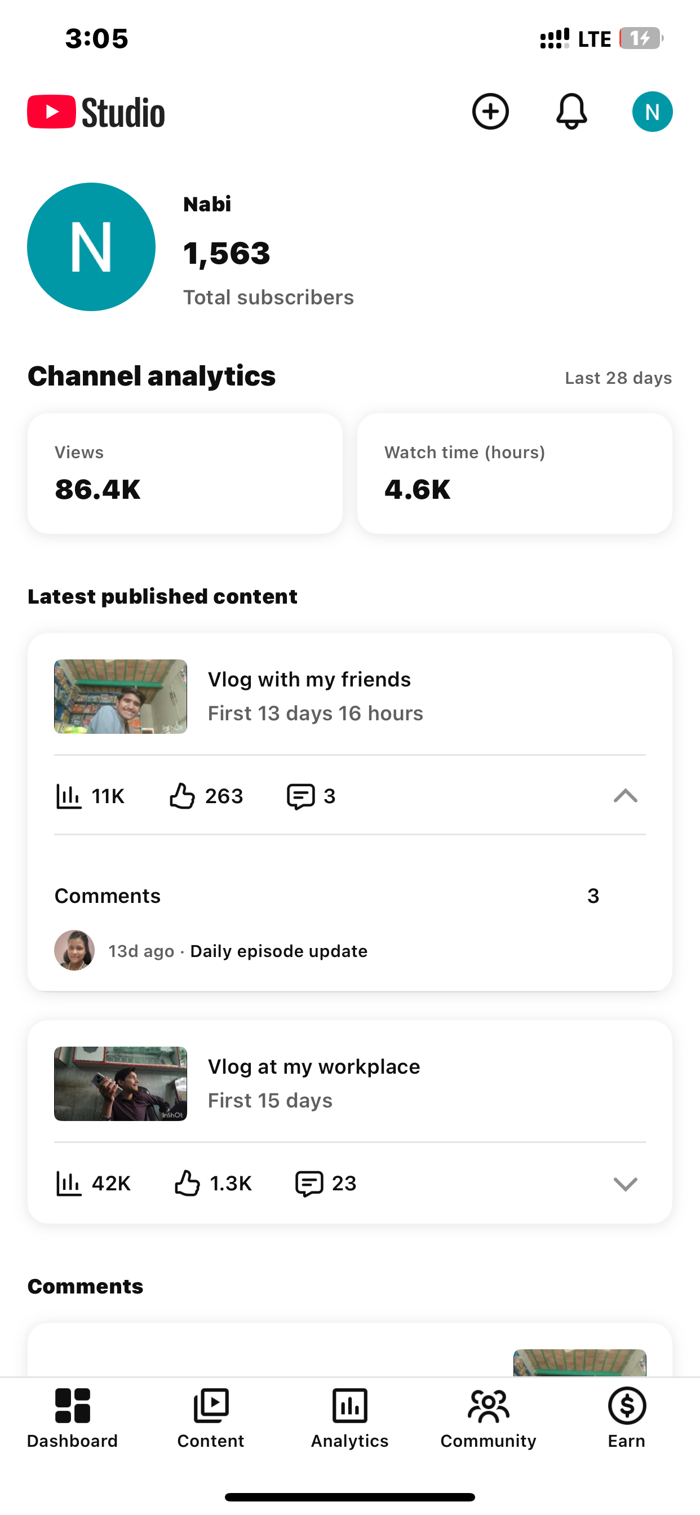Switch to the Content tab

(x=211, y=1417)
